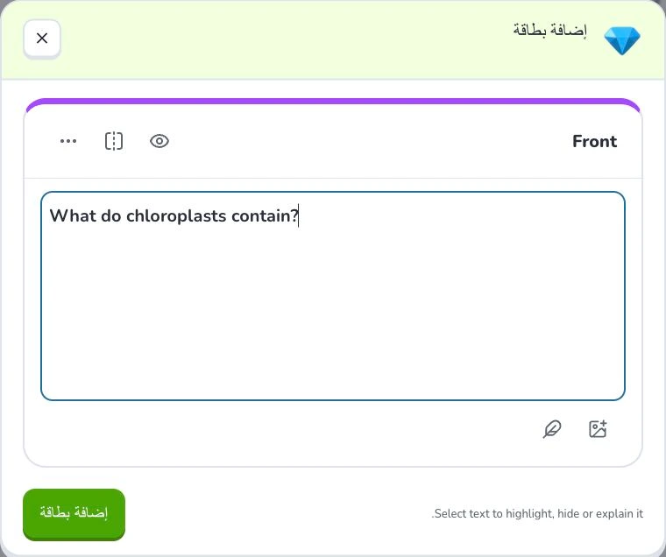Click the Front card label
The image size is (666, 557).
click(x=594, y=141)
